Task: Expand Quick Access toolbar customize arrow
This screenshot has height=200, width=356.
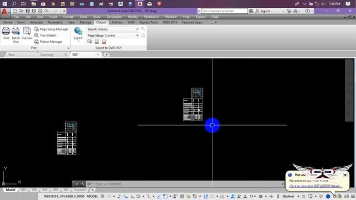Action: click(65, 11)
